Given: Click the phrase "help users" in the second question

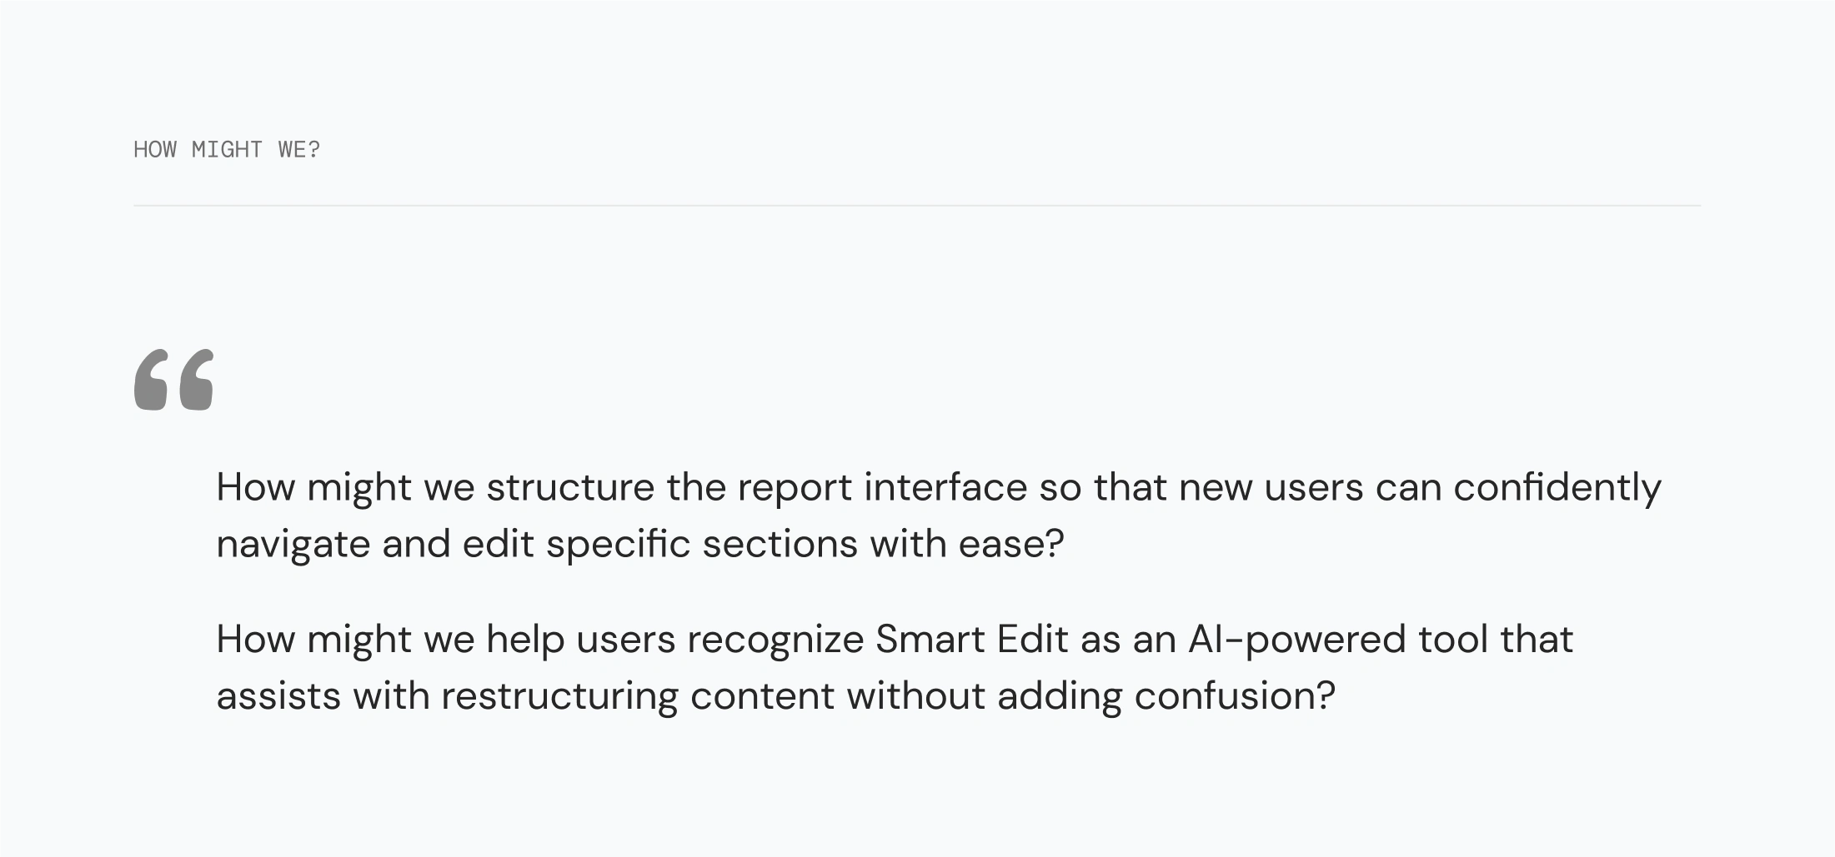Looking at the screenshot, I should point(580,640).
